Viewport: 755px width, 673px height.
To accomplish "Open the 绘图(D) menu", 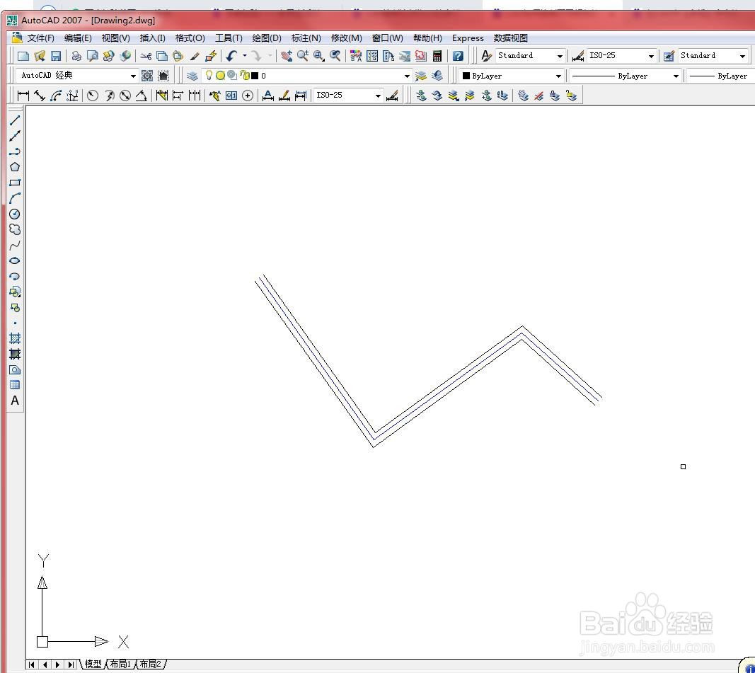I will point(267,38).
